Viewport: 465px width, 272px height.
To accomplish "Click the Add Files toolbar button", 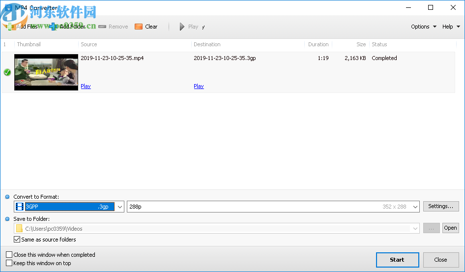I will pyautogui.click(x=23, y=27).
